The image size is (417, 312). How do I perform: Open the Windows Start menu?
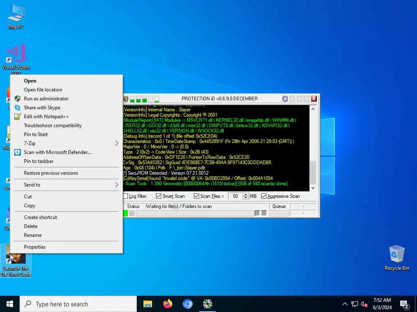pyautogui.click(x=10, y=304)
